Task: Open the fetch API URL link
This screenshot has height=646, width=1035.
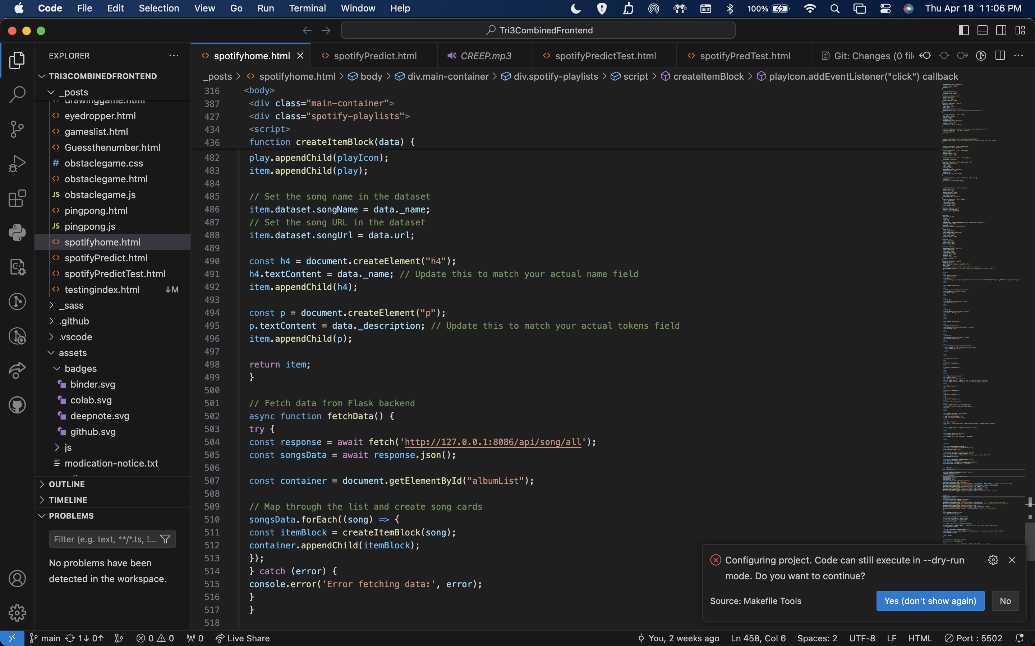Action: coord(493,442)
